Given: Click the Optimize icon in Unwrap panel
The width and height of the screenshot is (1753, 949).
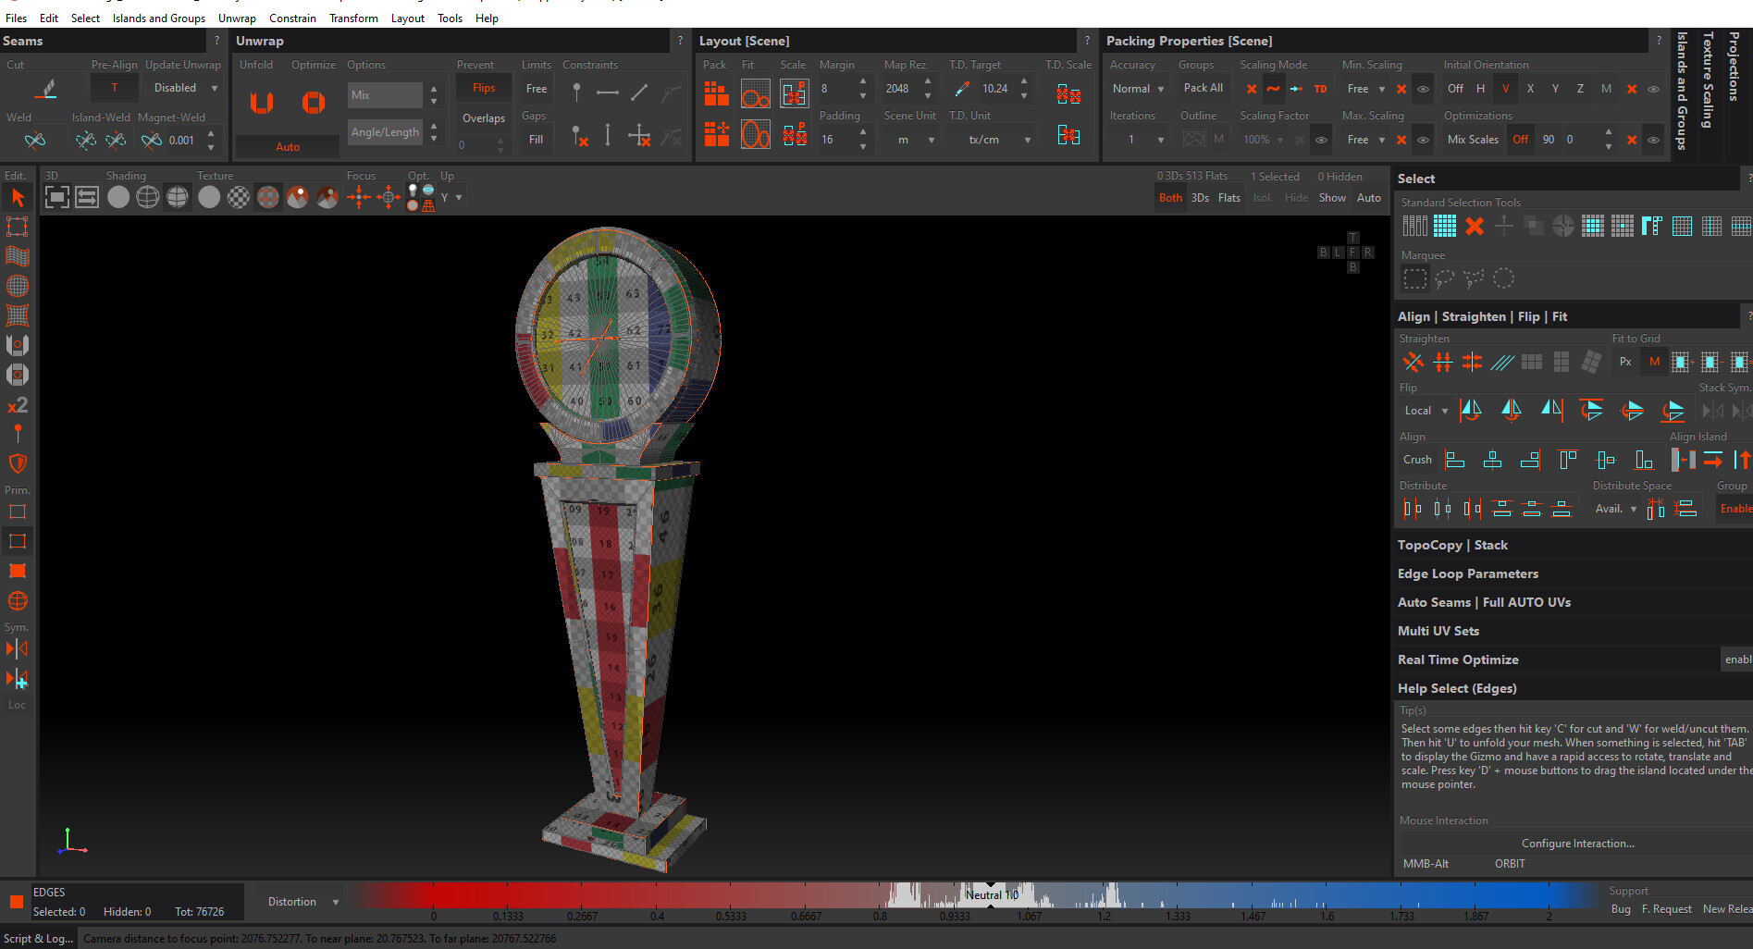Looking at the screenshot, I should (314, 103).
